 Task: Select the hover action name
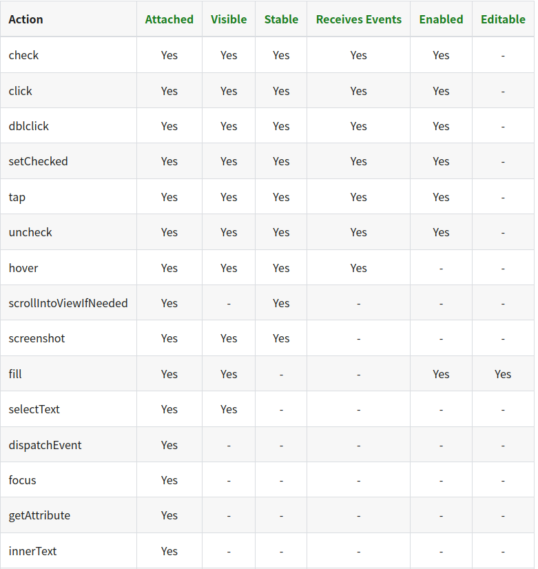(x=23, y=267)
